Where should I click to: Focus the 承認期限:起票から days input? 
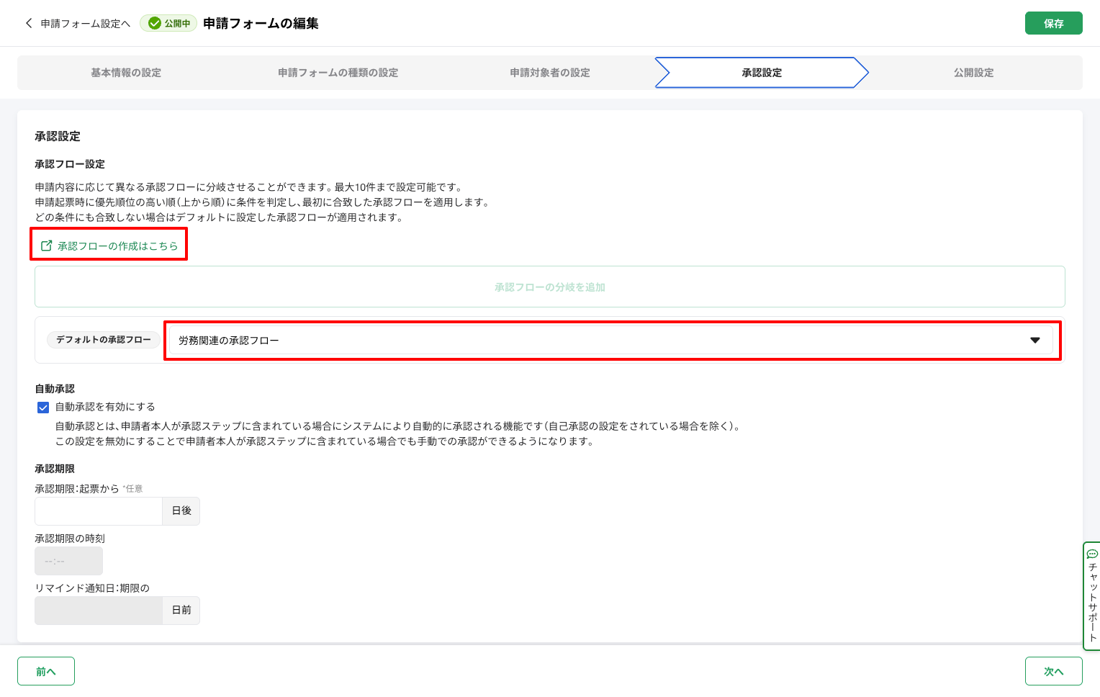pyautogui.click(x=99, y=511)
